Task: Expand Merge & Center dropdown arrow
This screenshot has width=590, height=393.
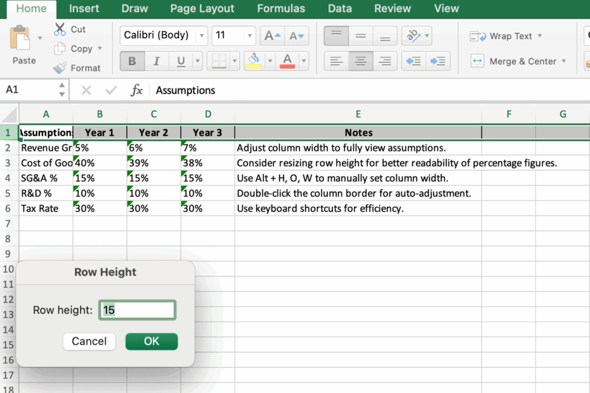Action: pos(563,61)
